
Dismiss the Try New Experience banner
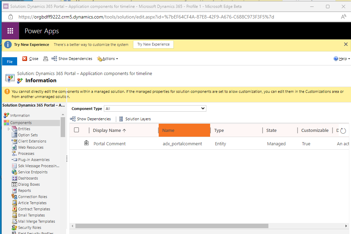346,44
